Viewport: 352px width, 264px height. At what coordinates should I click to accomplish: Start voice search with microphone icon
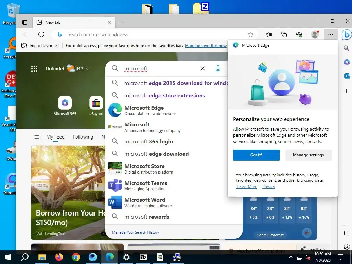click(x=218, y=69)
